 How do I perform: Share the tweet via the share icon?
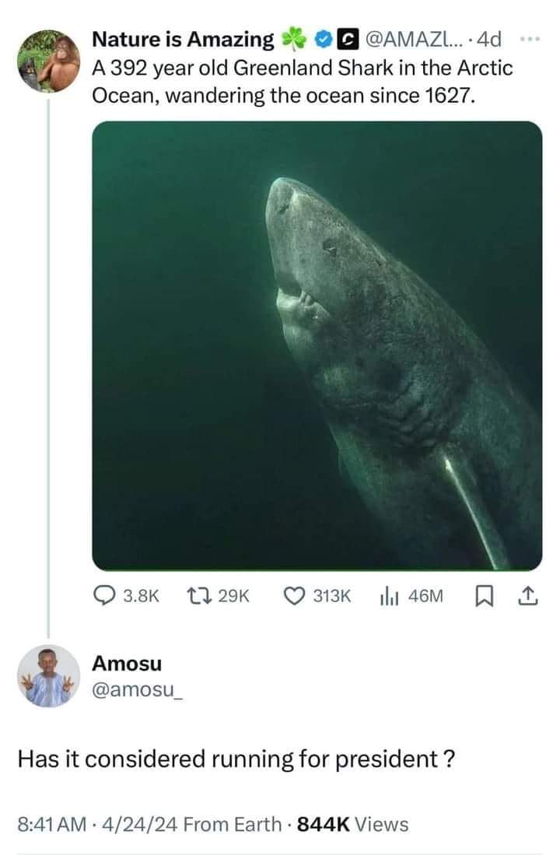coord(530,595)
